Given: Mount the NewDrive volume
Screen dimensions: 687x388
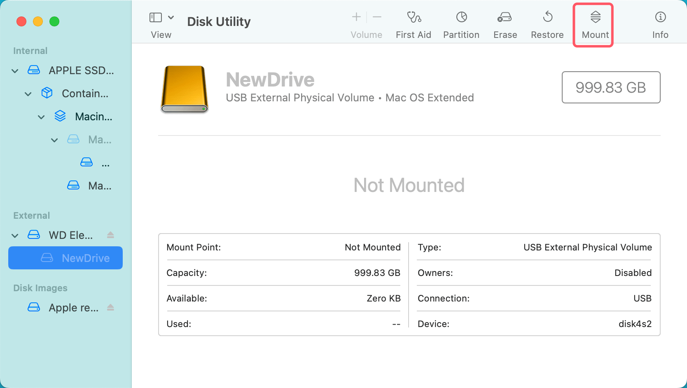Looking at the screenshot, I should click(593, 23).
